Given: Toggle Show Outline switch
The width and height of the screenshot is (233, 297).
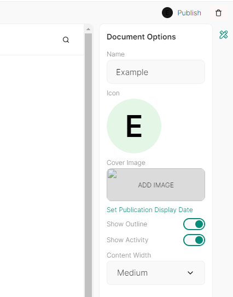Looking at the screenshot, I should [x=194, y=224].
